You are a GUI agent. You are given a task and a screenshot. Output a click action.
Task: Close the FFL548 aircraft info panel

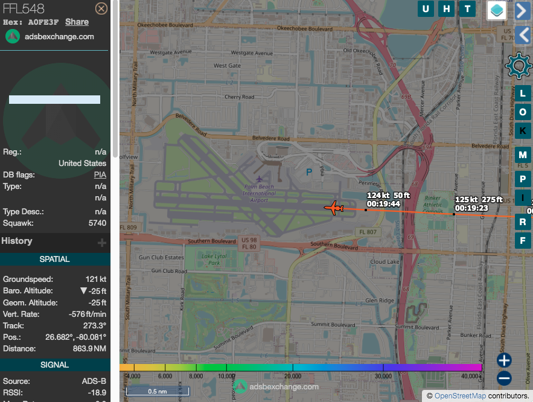101,8
